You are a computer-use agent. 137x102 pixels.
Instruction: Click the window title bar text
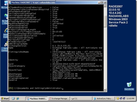(x=33, y=2)
